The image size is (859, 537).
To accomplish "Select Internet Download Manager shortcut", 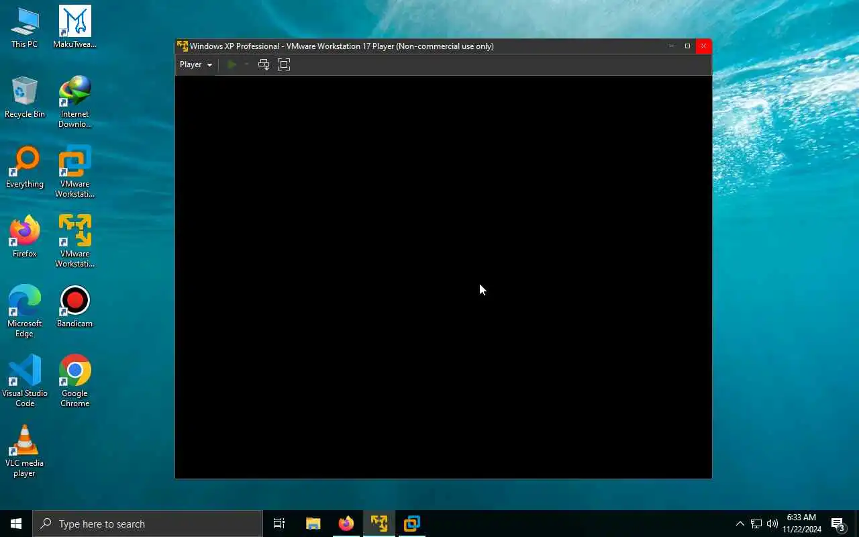I will tap(74, 102).
